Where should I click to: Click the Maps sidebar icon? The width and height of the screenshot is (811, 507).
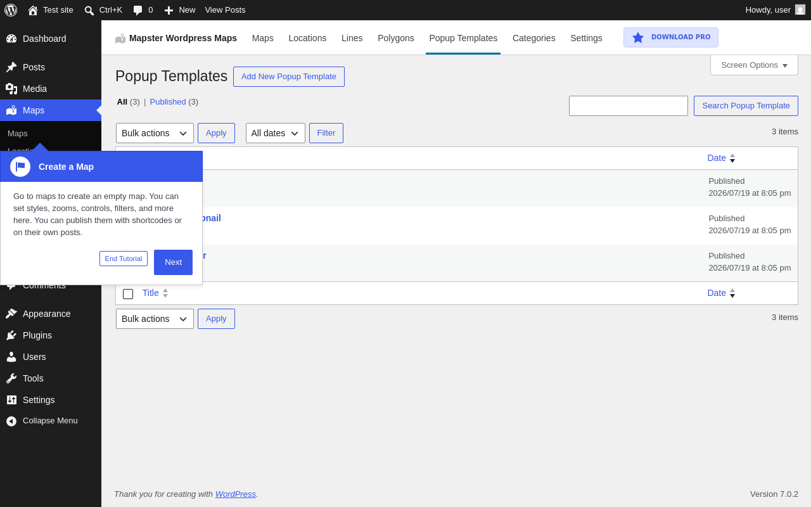coord(11,110)
